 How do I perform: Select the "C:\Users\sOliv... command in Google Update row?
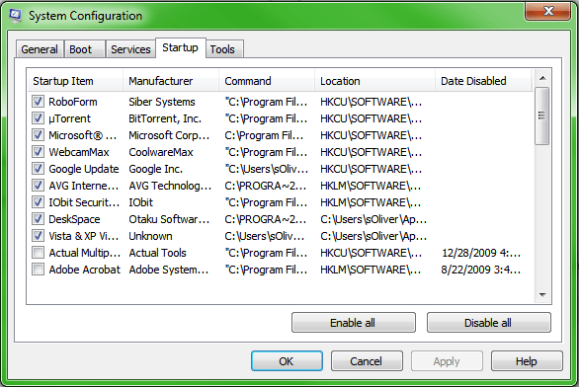click(x=266, y=169)
